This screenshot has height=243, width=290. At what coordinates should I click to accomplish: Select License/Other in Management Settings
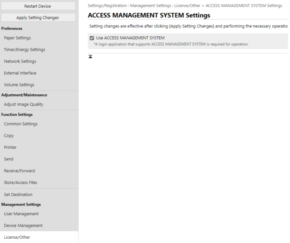coord(17,237)
